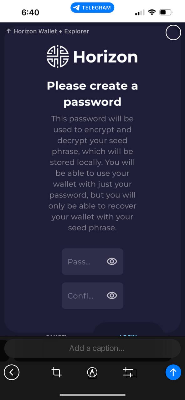Go back using the circled chevron
The height and width of the screenshot is (400, 185).
(x=12, y=372)
